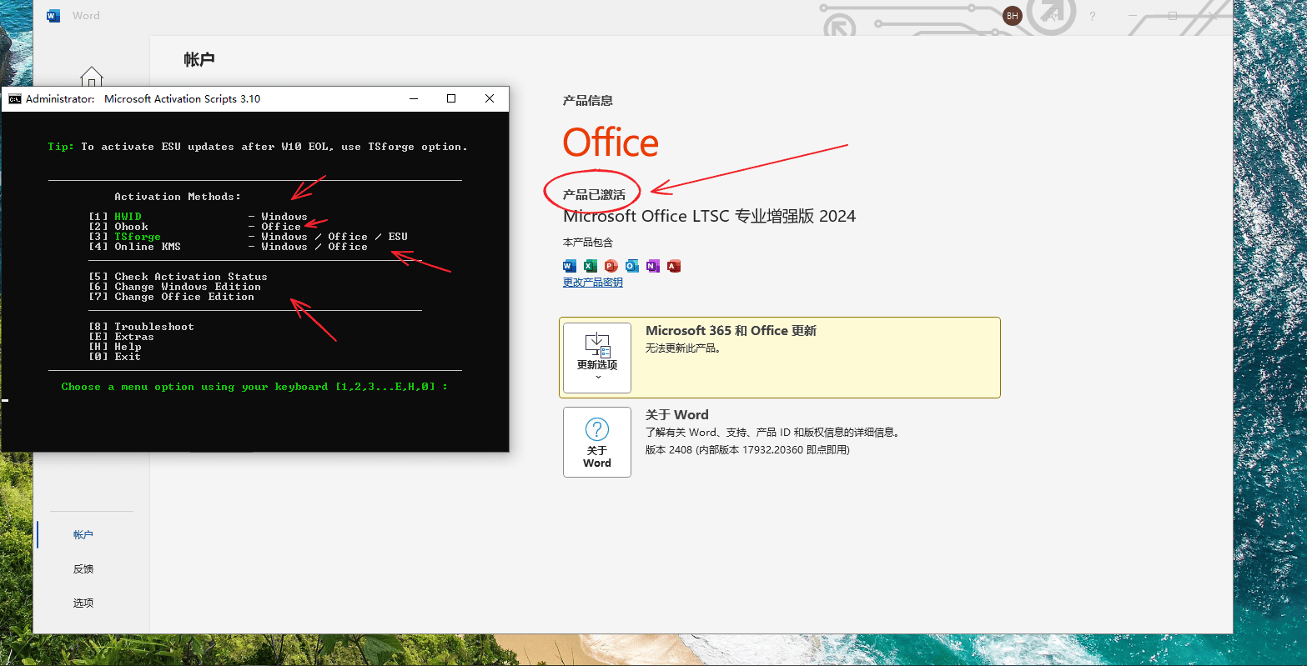Image resolution: width=1307 pixels, height=666 pixels.
Task: Click the [6] Change Windows Edition line
Action: click(175, 287)
